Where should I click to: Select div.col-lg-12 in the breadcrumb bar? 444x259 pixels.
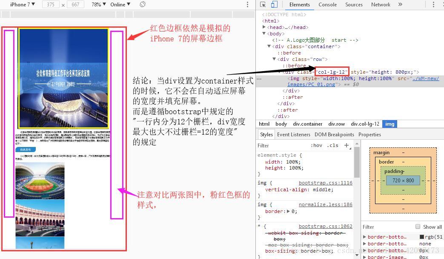pos(365,124)
